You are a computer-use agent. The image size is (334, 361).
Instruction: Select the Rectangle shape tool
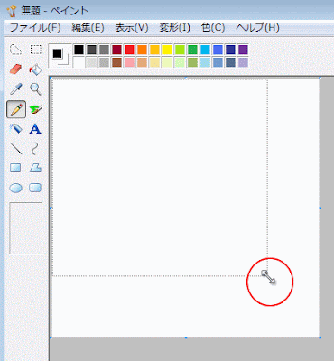[15, 168]
